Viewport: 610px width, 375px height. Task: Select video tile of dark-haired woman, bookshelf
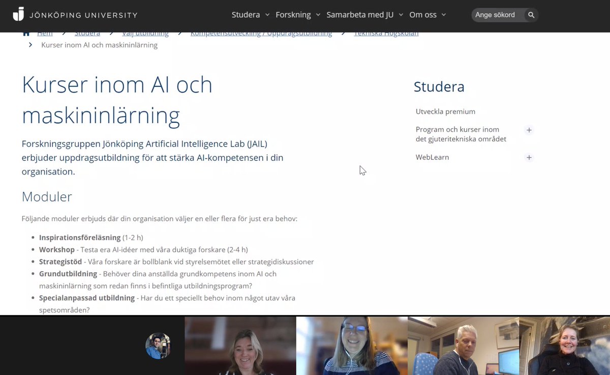click(564, 346)
